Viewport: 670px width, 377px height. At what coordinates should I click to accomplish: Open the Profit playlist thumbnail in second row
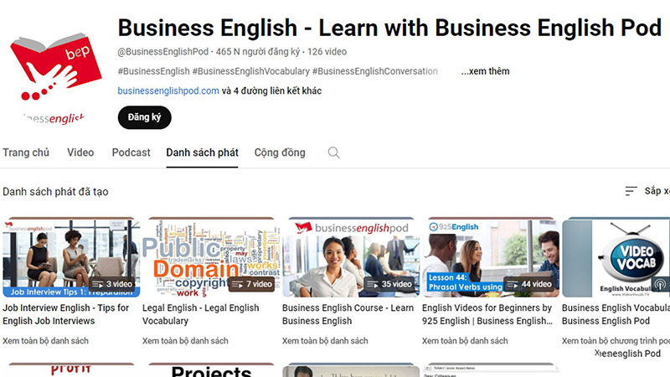coord(71,370)
